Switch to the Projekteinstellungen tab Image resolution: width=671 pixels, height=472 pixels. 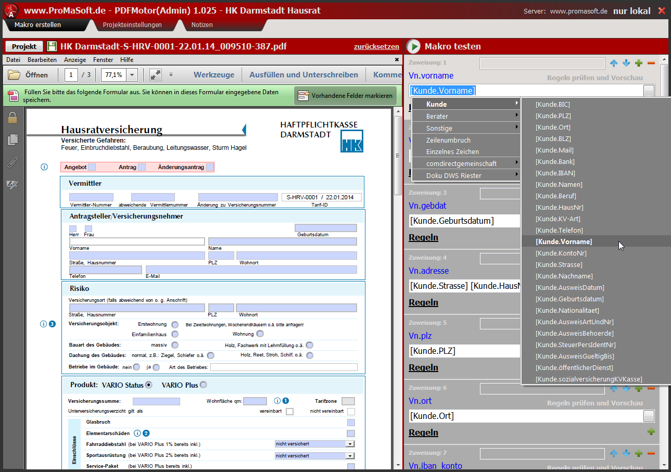coord(132,25)
